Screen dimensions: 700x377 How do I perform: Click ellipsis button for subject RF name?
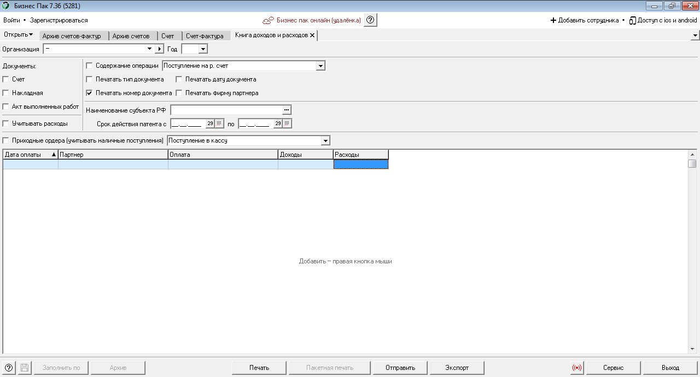pos(287,110)
